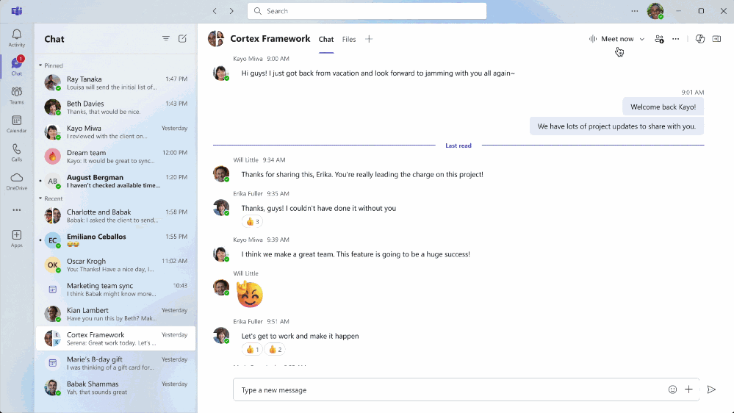Open your profile avatar in title bar

(655, 11)
